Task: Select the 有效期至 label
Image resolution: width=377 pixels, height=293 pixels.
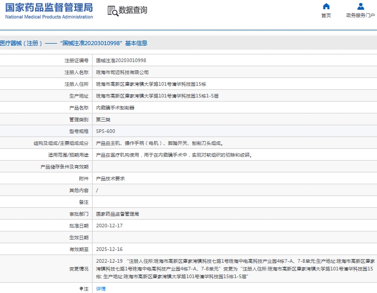Action: click(79, 249)
